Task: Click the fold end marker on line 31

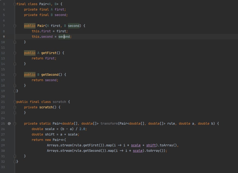Action: 15,156
